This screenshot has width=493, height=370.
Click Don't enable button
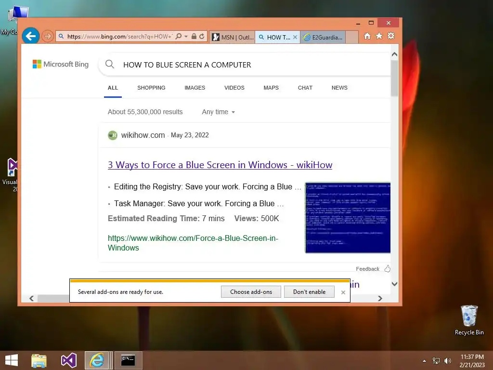310,292
